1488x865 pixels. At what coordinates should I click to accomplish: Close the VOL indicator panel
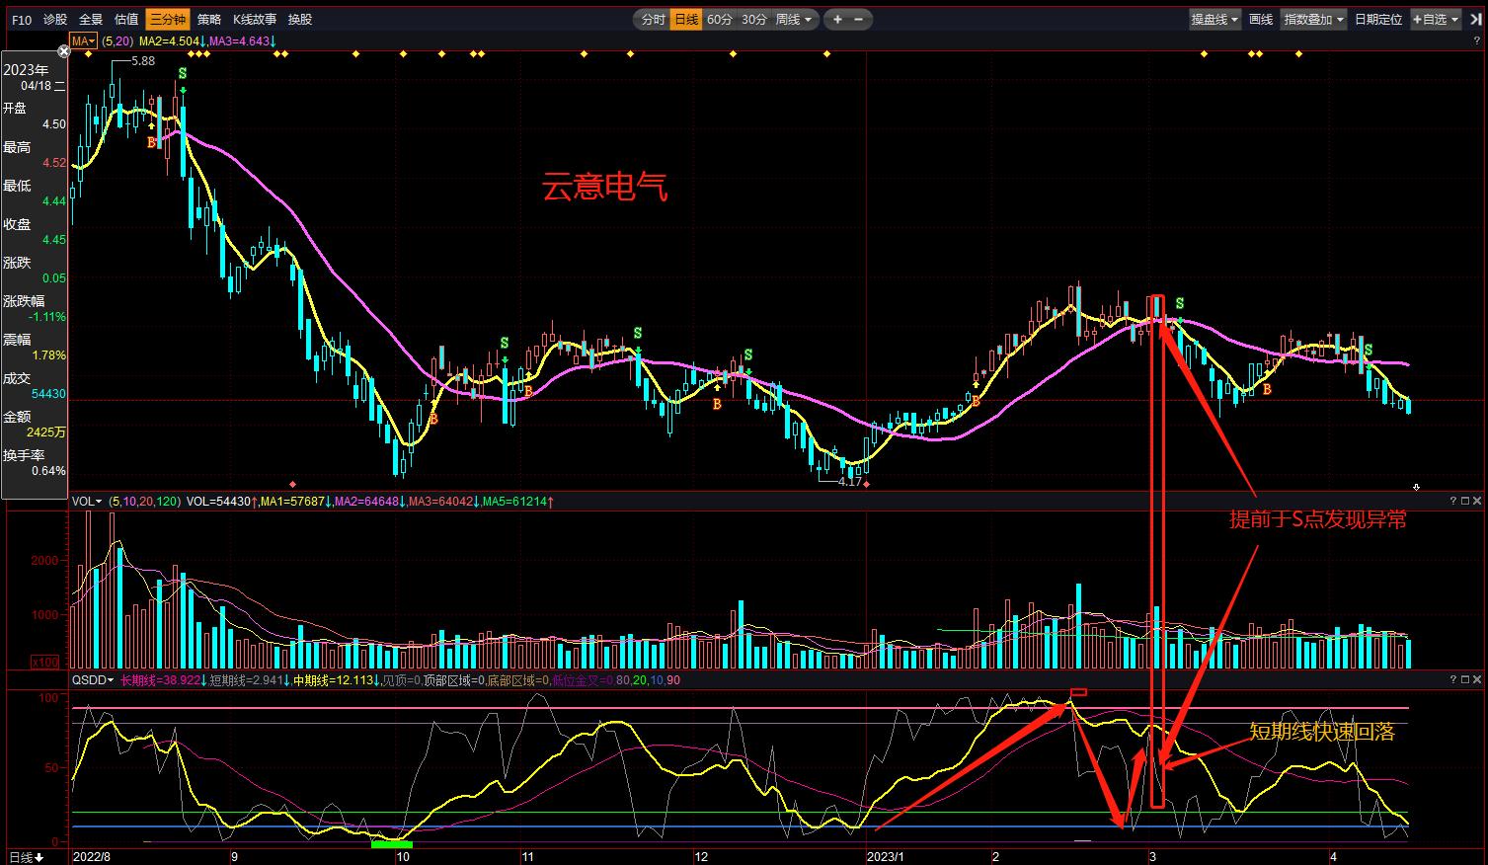coord(1477,502)
